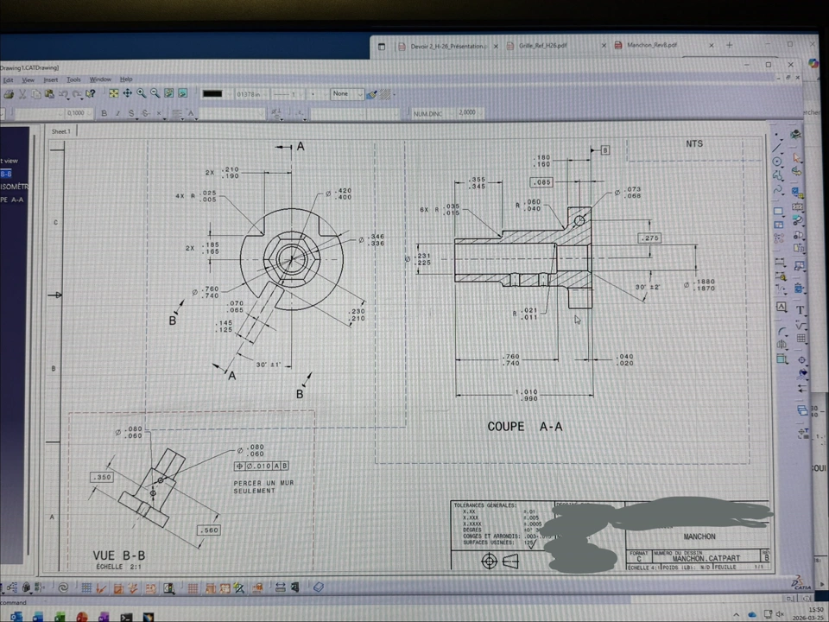Click the Rectangle tool icon
This screenshot has width=829, height=622.
tap(778, 211)
